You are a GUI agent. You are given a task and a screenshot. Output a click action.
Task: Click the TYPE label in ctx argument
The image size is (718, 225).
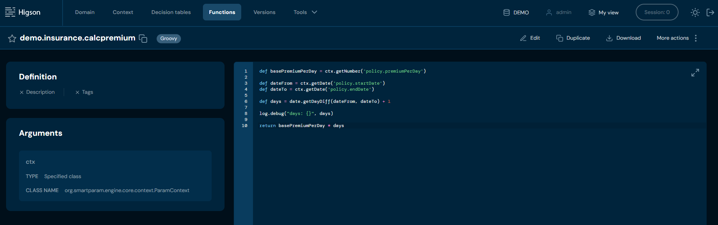[32, 177]
